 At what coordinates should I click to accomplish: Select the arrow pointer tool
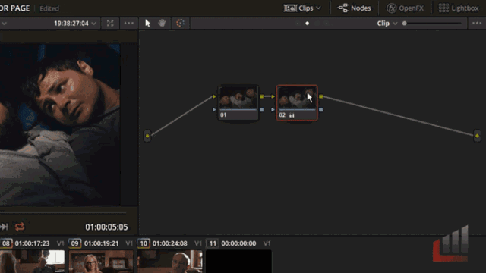click(x=147, y=24)
